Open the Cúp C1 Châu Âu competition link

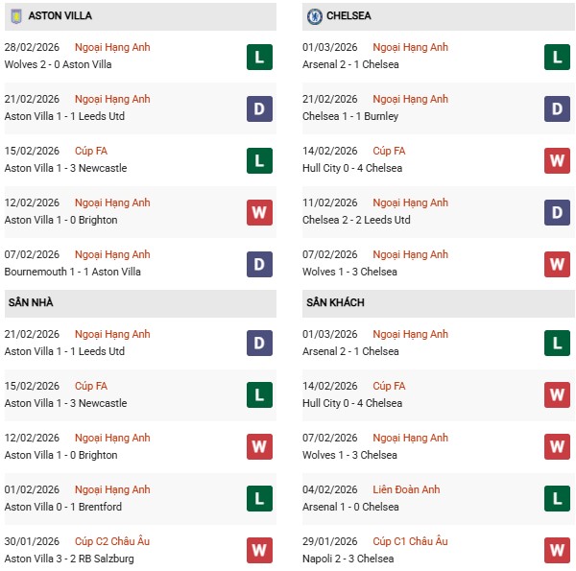(410, 541)
